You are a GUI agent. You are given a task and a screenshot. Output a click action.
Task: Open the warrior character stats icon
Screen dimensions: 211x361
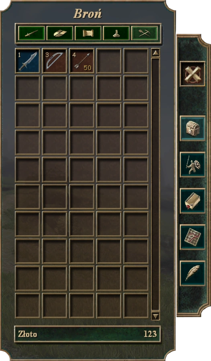click(193, 165)
